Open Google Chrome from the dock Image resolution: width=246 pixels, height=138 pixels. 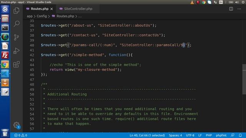tap(5, 64)
